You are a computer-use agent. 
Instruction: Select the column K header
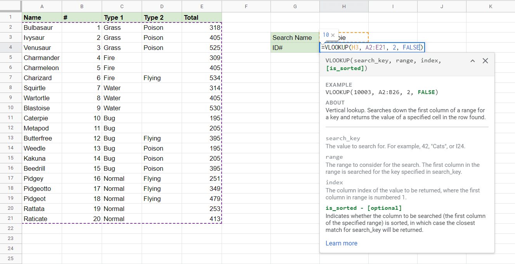(x=490, y=6)
